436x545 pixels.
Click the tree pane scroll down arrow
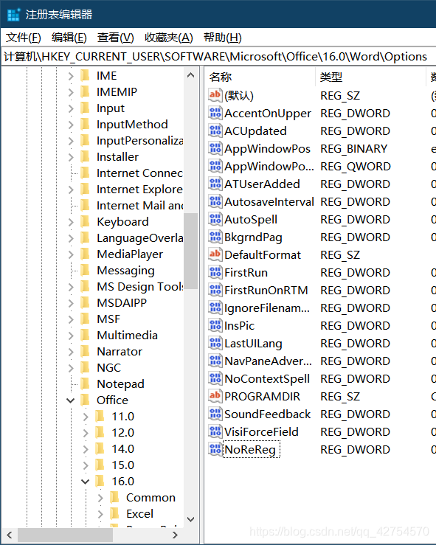pyautogui.click(x=190, y=519)
